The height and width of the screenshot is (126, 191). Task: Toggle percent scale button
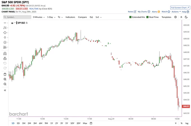[181, 123]
